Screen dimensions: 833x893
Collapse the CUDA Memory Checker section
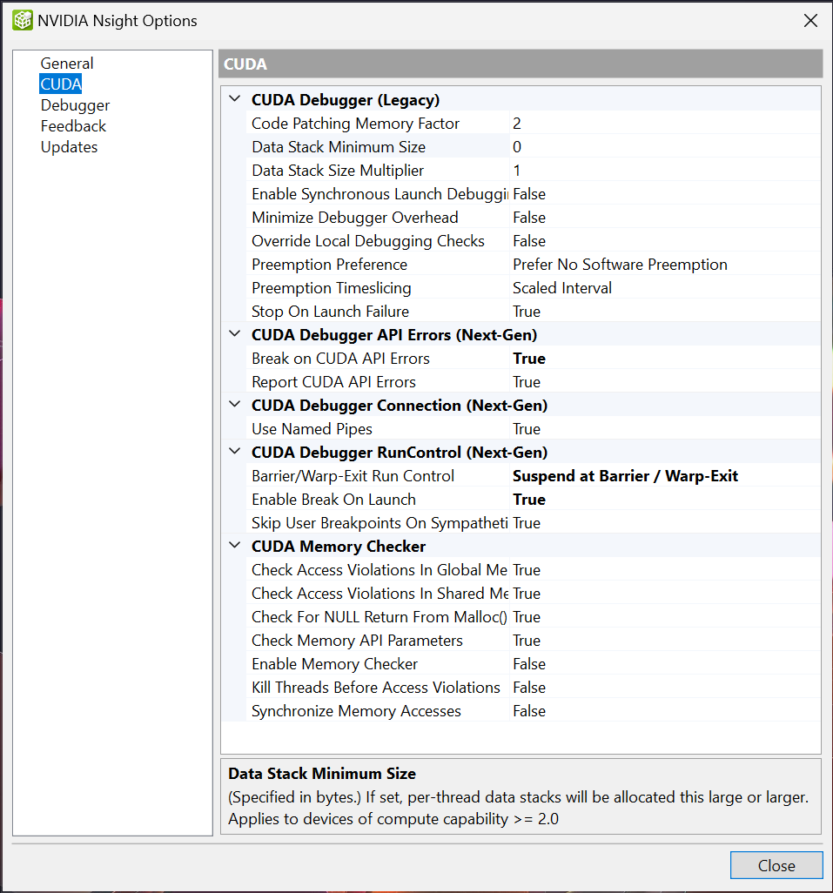click(x=235, y=546)
